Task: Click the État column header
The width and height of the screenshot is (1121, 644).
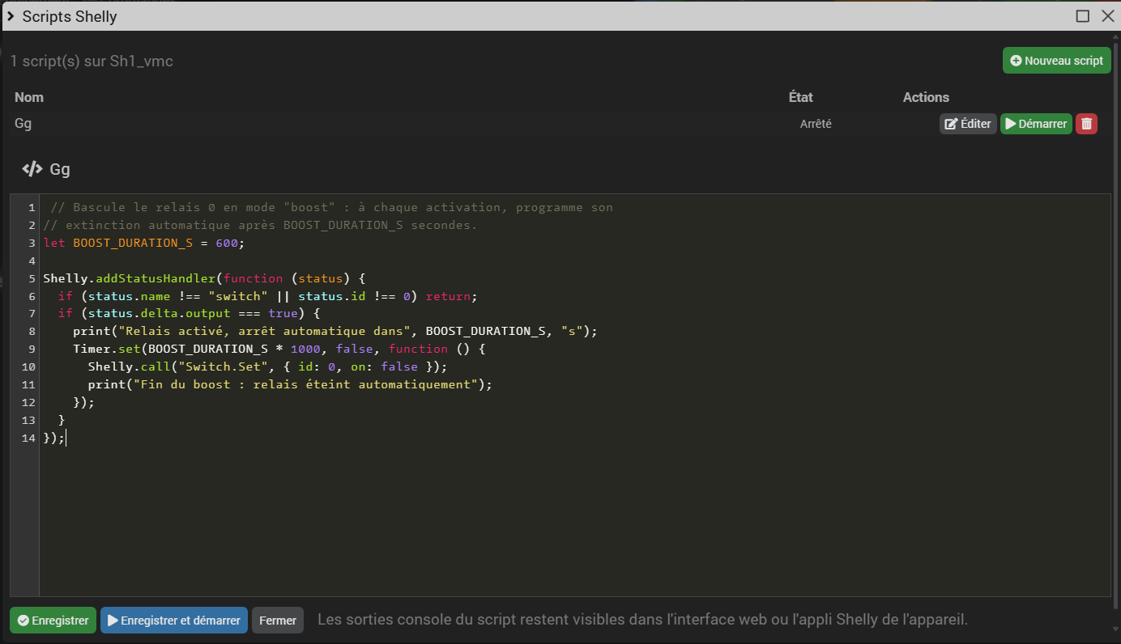Action: coord(801,97)
